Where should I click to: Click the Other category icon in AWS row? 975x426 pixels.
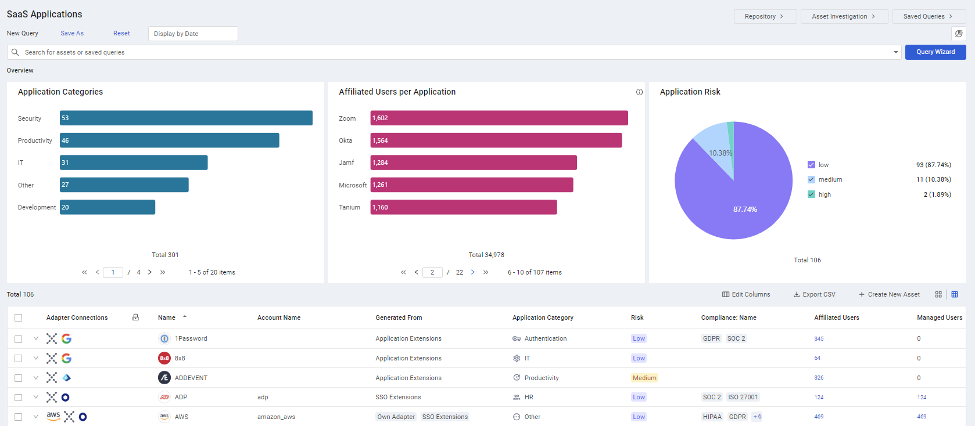pos(517,417)
